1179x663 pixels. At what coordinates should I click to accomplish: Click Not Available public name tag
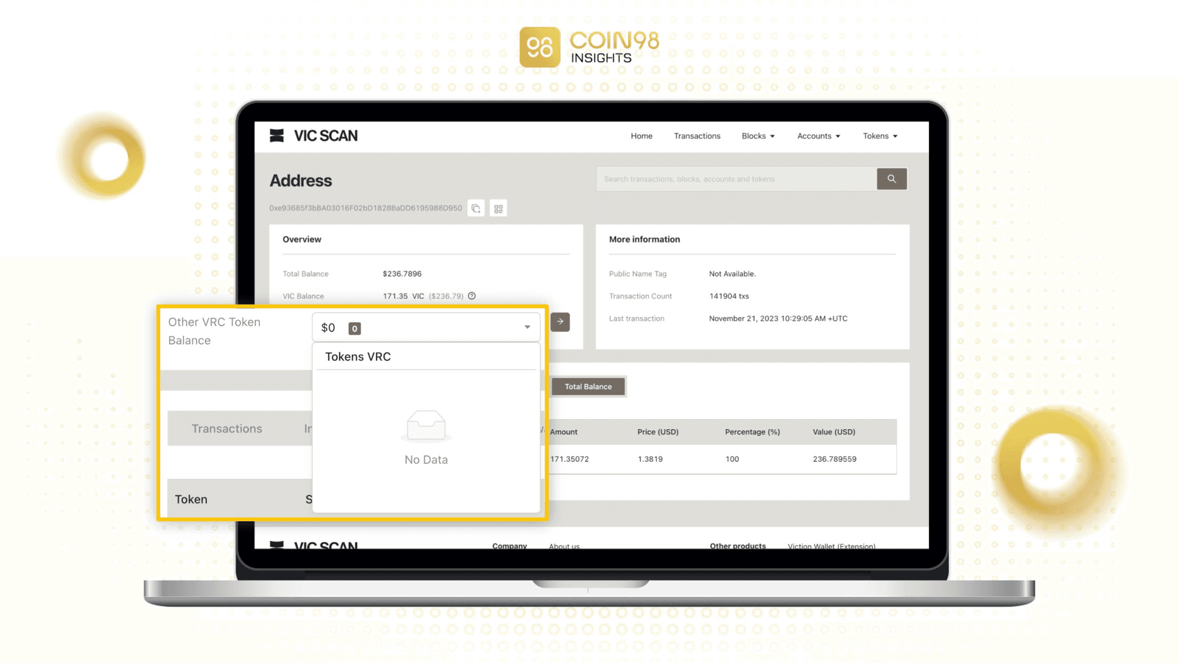[x=732, y=274]
